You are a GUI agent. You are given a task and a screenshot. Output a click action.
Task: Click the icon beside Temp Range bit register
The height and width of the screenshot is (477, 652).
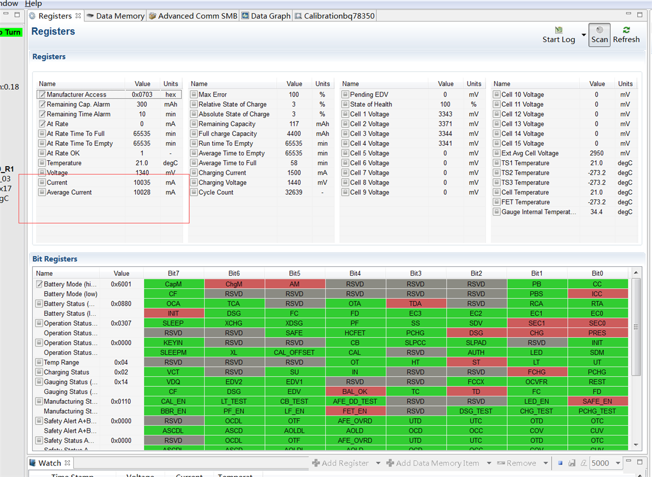(39, 362)
